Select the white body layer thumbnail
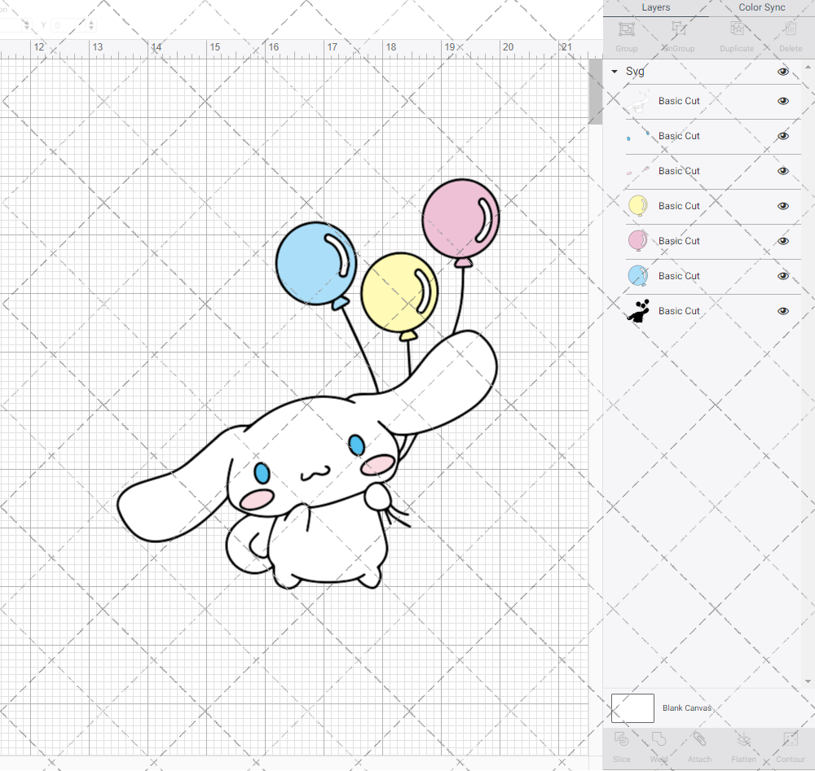Image resolution: width=815 pixels, height=771 pixels. tap(638, 101)
